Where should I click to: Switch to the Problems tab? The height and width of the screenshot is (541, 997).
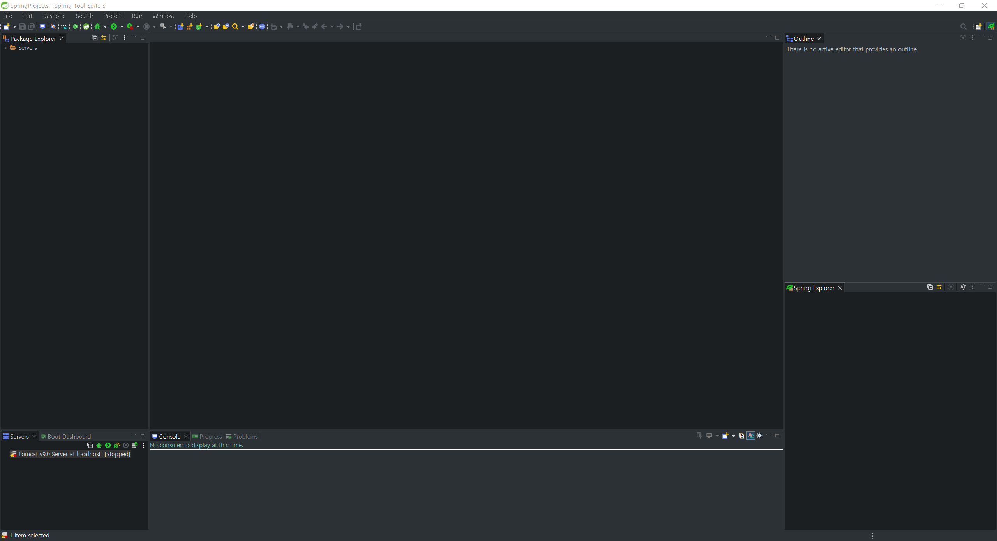point(245,436)
